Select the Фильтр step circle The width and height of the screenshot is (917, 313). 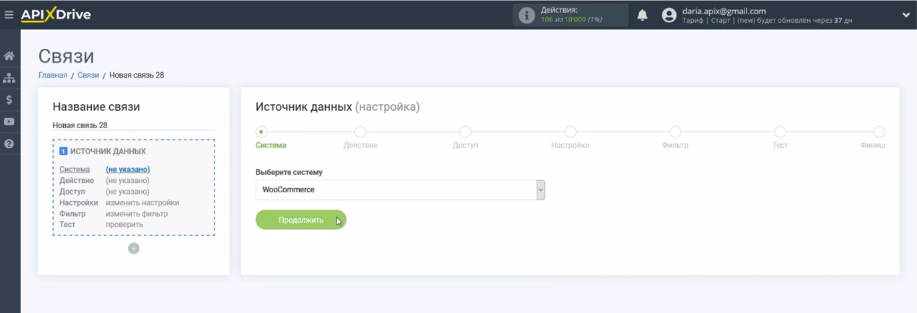[675, 132]
